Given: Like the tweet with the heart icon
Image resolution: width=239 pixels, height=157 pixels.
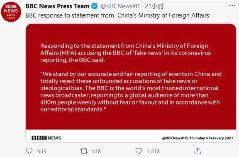Looking at the screenshot, I should coord(139,151).
